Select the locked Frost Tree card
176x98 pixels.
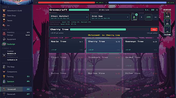coord(67,62)
